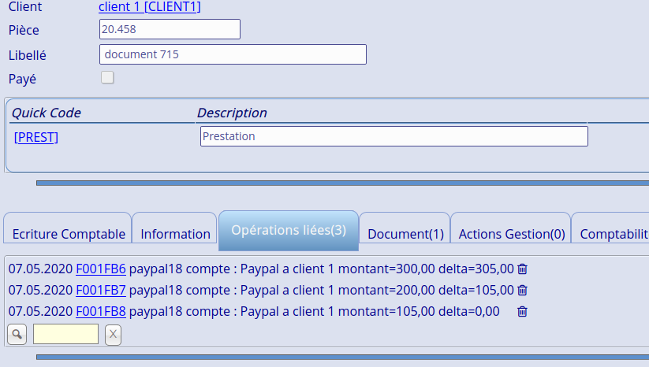Open operation link F001FB7
The image size is (649, 367).
(x=100, y=290)
